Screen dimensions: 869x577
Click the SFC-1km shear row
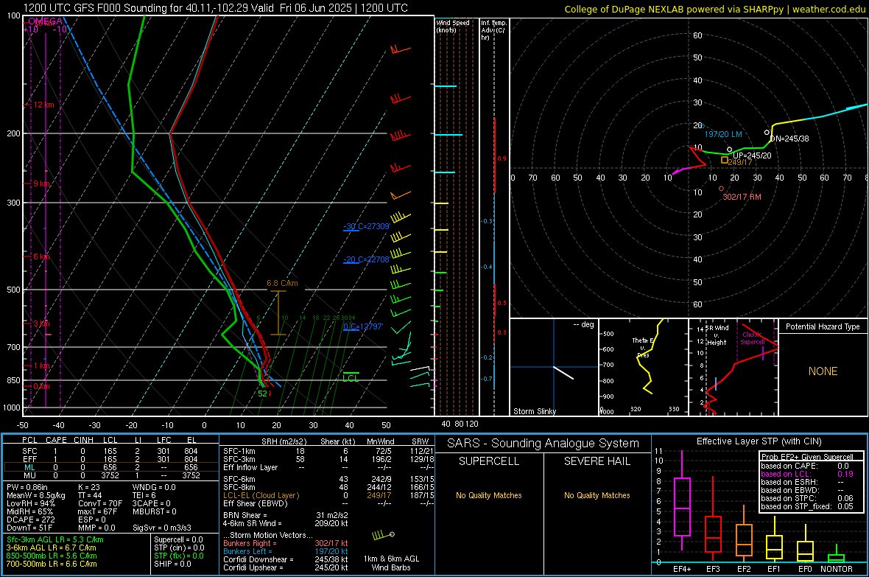(x=328, y=451)
